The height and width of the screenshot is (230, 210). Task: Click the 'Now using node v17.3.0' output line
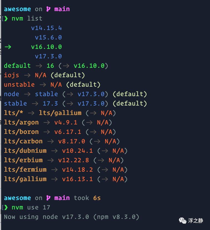point(71,217)
